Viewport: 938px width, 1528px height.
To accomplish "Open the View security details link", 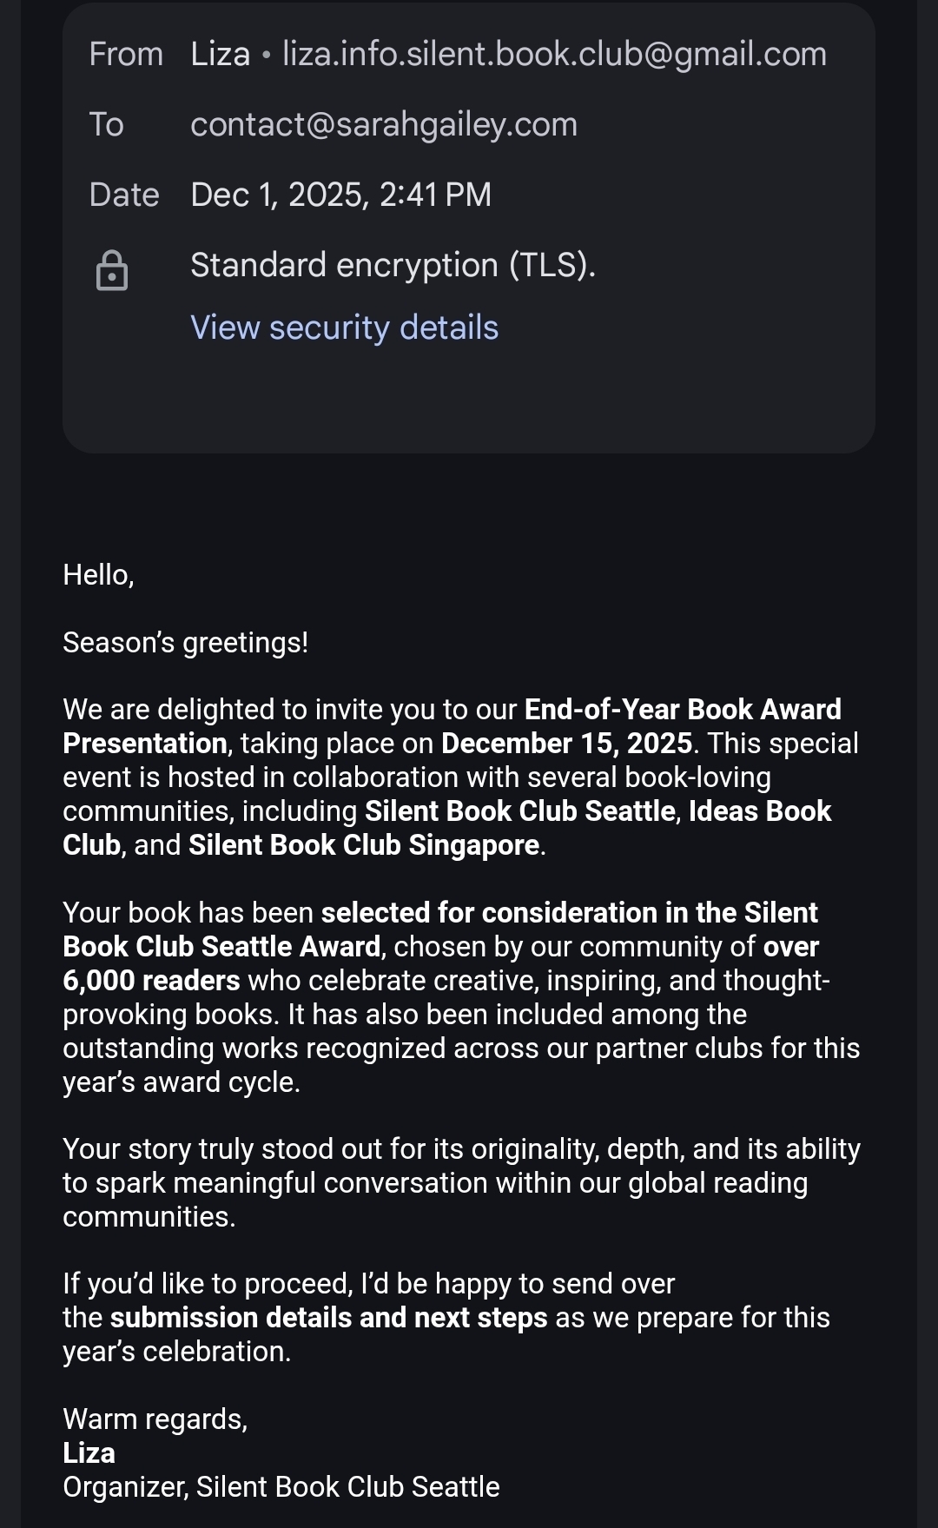I will coord(344,327).
